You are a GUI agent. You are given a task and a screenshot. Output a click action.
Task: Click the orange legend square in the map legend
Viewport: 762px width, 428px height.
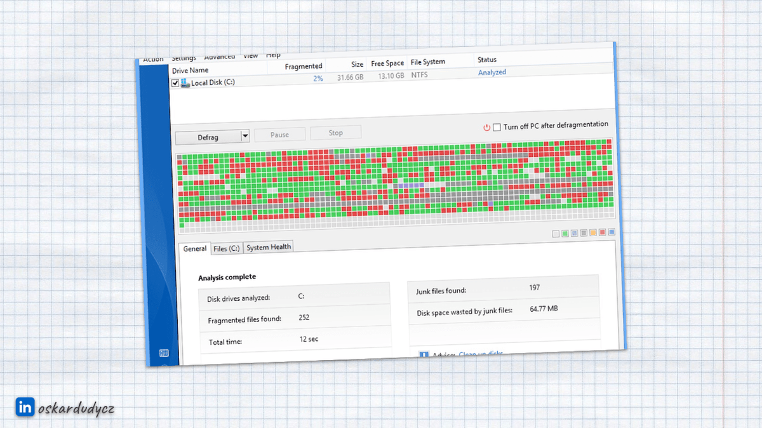point(592,232)
